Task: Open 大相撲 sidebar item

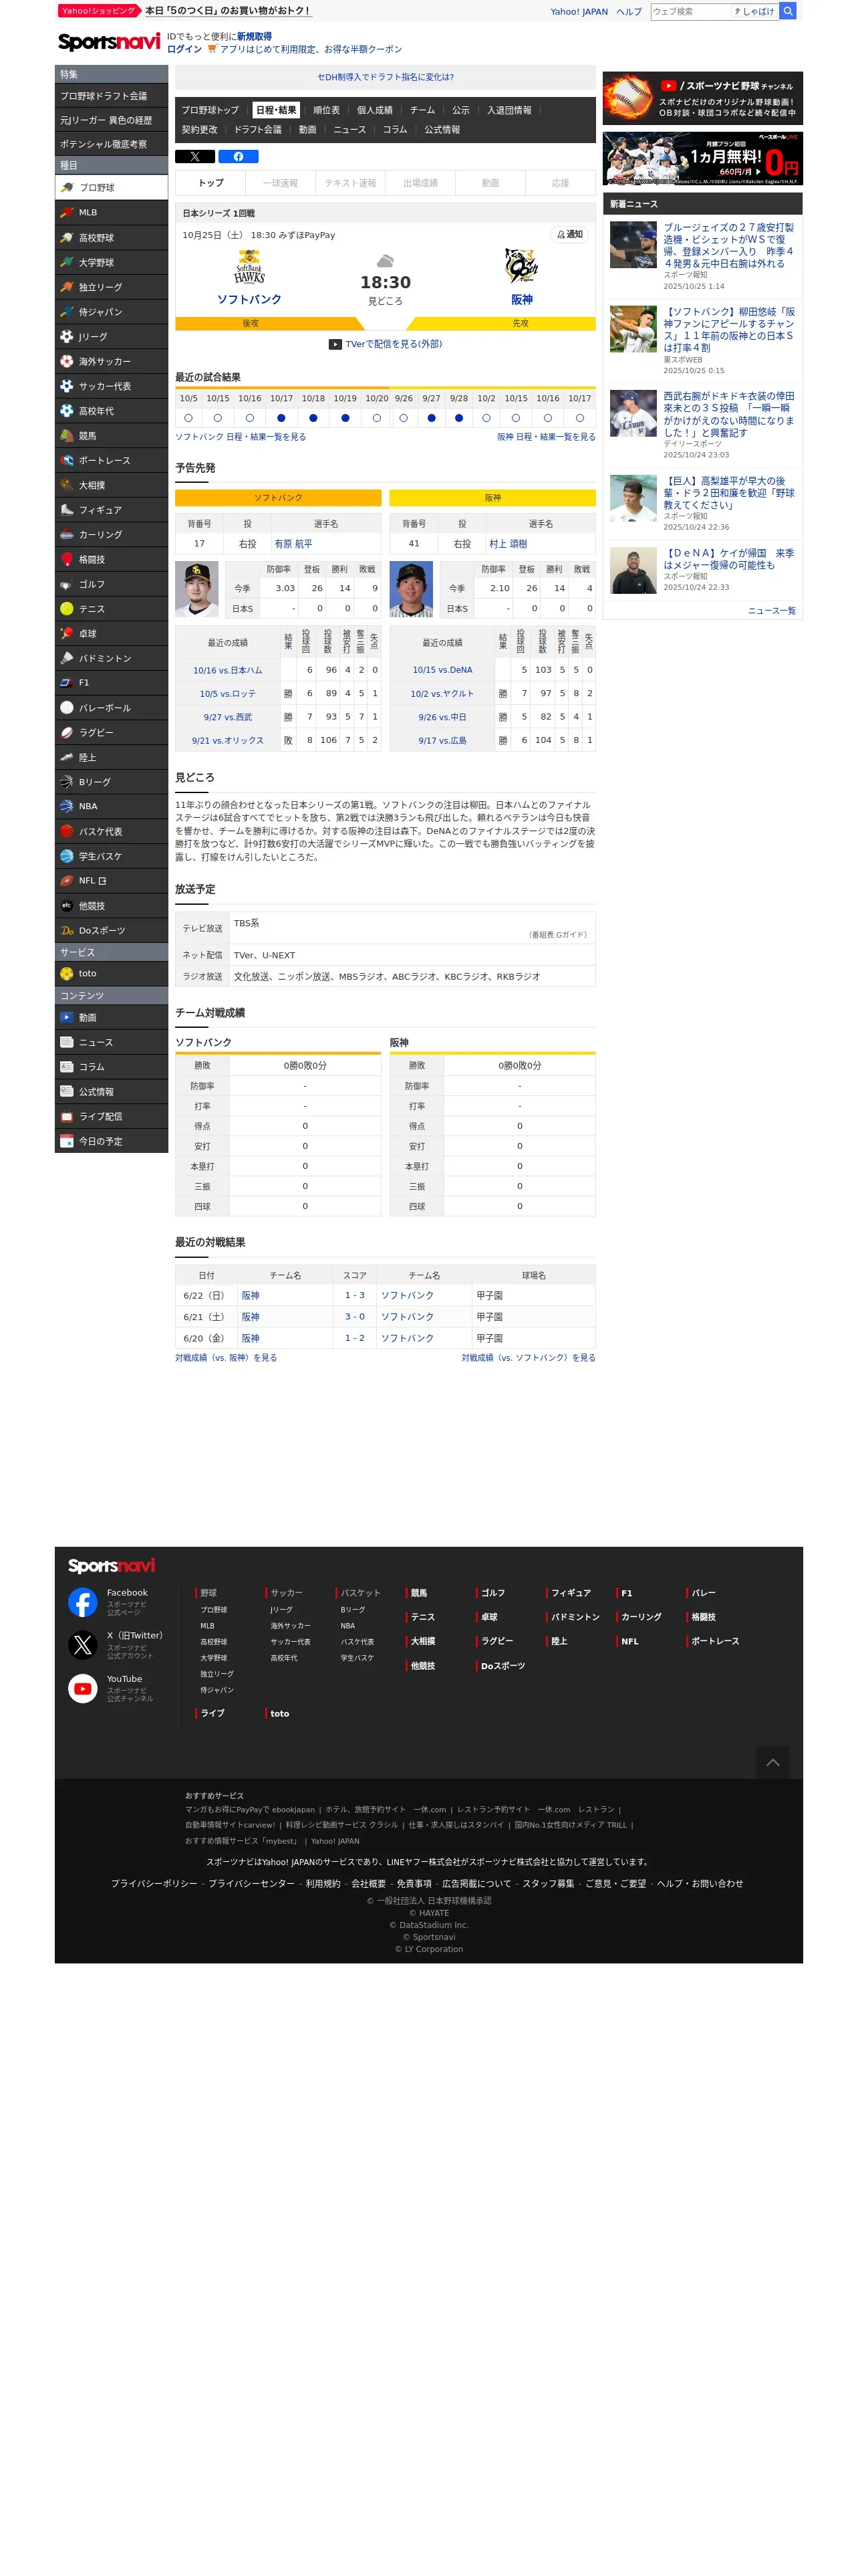Action: pyautogui.click(x=111, y=485)
